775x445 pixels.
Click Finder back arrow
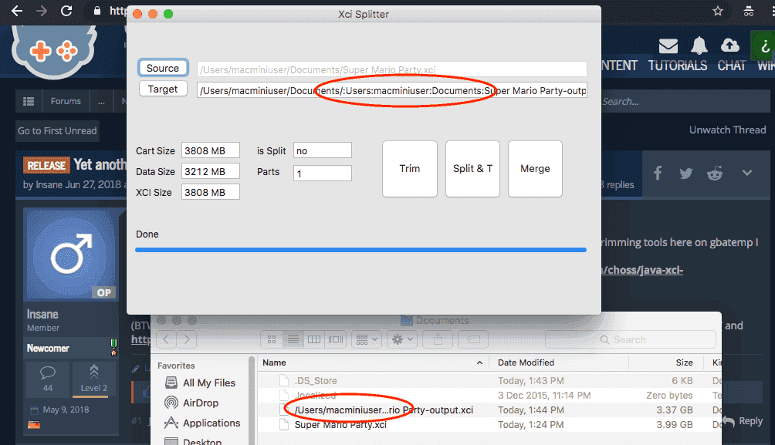(x=167, y=339)
